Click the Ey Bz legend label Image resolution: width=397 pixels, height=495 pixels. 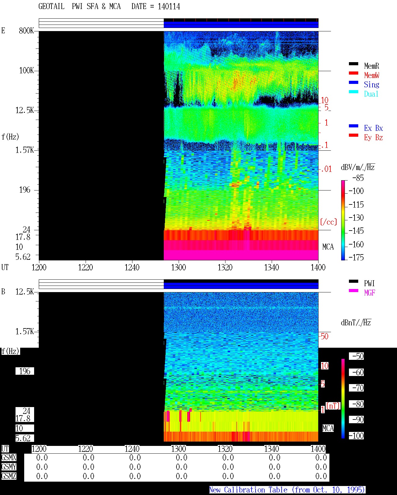click(373, 137)
